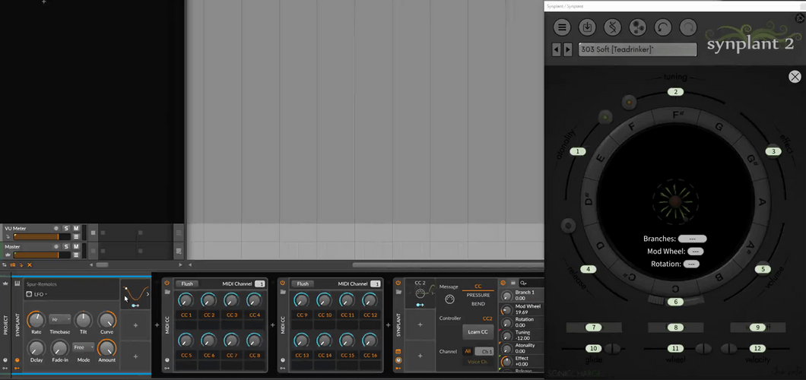
Task: Undo with the counterclockwise arrow icon
Action: coord(662,27)
